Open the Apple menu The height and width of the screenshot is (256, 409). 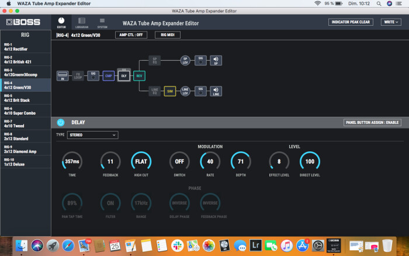tap(9, 4)
